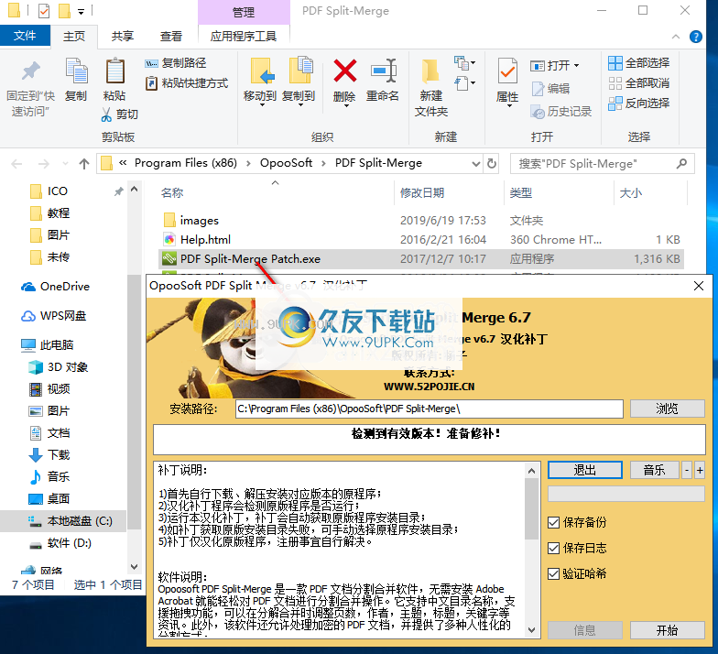This screenshot has height=654, width=718.
Task: Open recent locations dropdown arrow
Action: pyautogui.click(x=65, y=163)
